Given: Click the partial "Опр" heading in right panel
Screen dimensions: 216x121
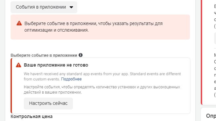Looking at the screenshot, I should click(211, 116).
